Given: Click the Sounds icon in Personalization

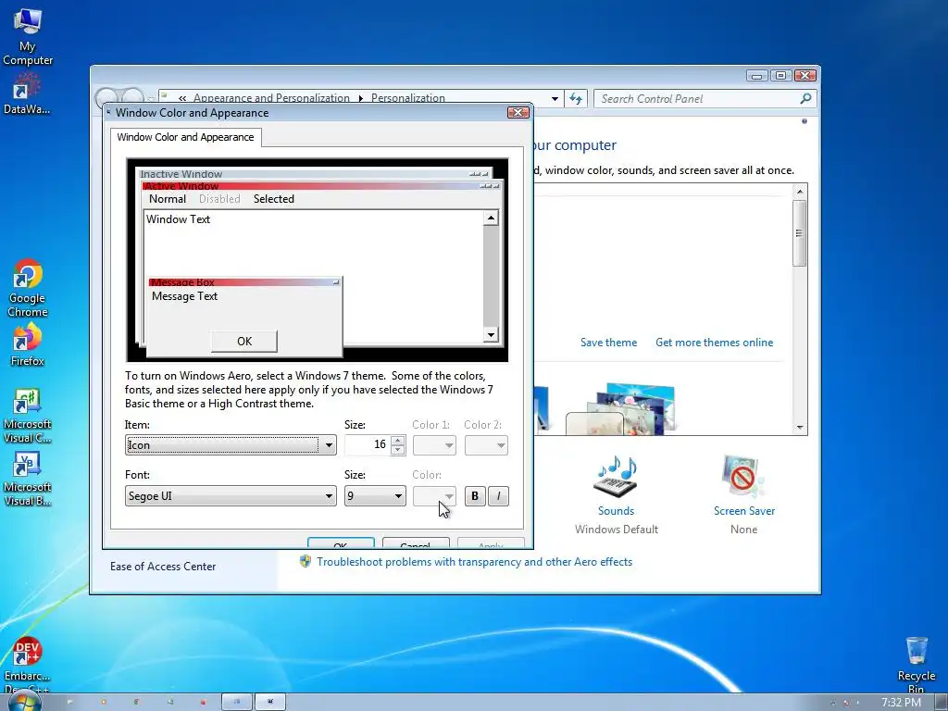Looking at the screenshot, I should [x=616, y=478].
